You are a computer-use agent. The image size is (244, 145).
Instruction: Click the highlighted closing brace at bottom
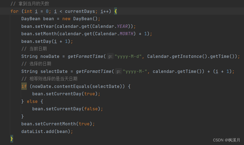(12, 139)
